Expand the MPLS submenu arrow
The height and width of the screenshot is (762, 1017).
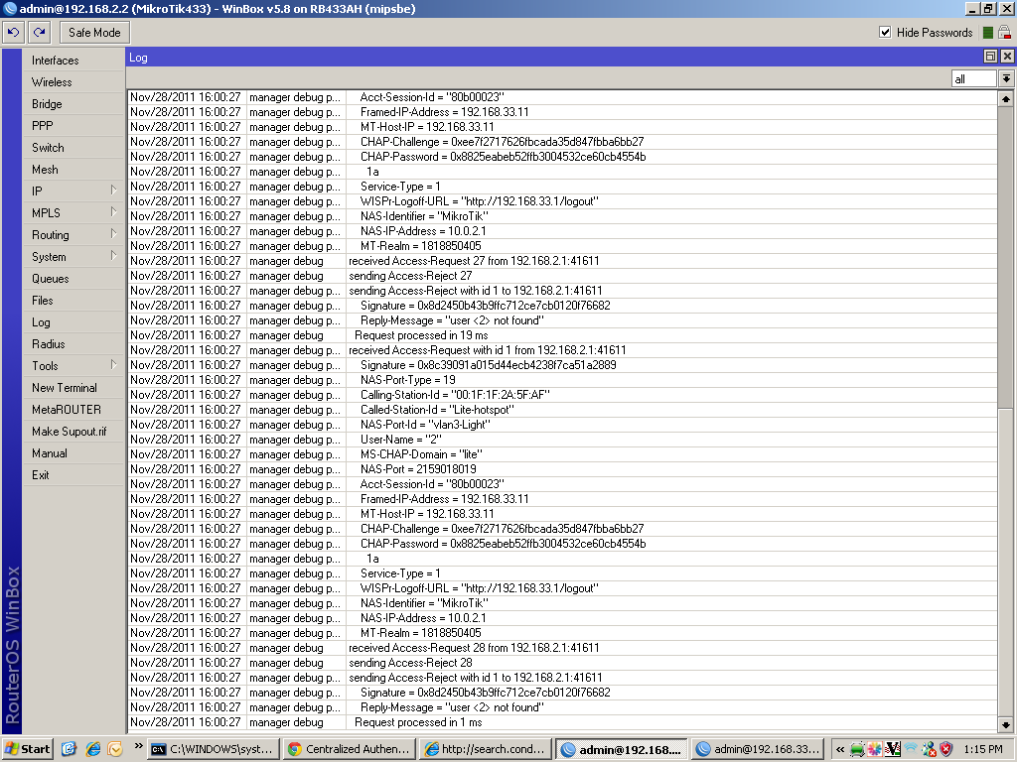tap(113, 212)
